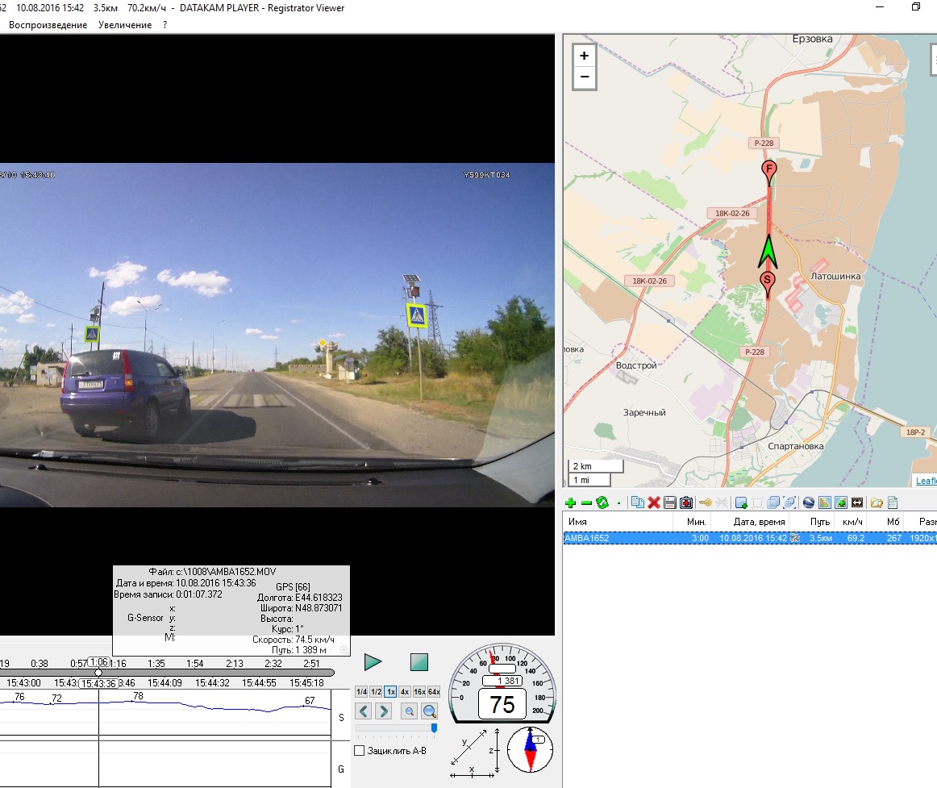Click the Google Earth globe icon
The image size is (937, 788).
click(809, 503)
